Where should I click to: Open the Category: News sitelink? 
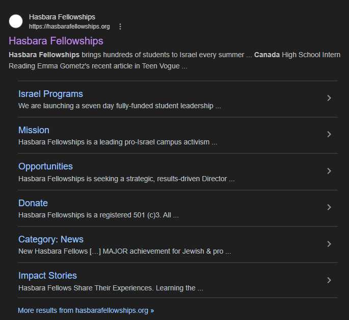[x=51, y=239]
